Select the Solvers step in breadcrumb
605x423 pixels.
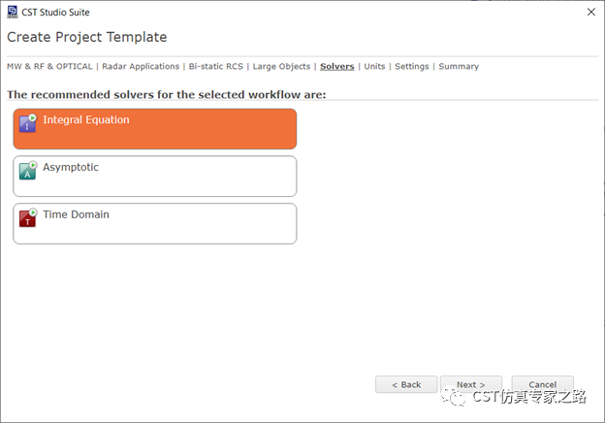click(336, 67)
